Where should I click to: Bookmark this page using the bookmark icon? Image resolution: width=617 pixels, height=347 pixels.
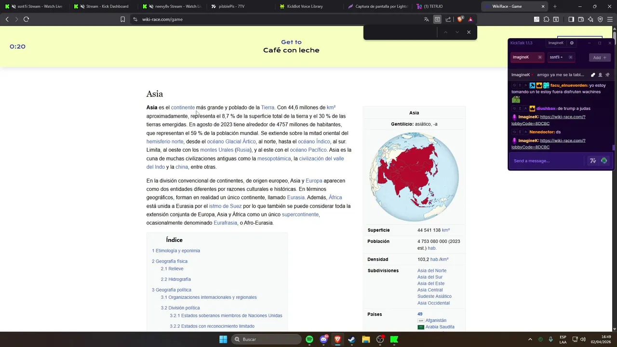[122, 19]
